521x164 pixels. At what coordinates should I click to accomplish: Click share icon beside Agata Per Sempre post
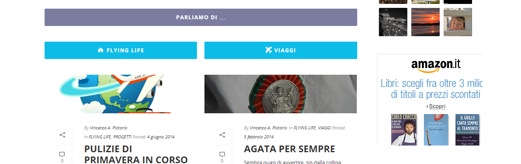coord(222,135)
